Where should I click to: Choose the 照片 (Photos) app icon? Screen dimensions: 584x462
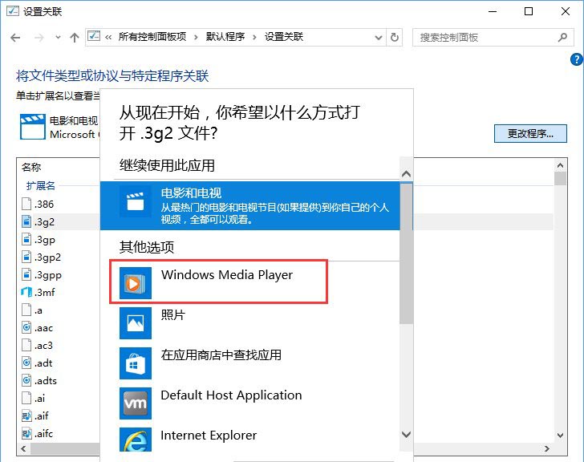(135, 322)
